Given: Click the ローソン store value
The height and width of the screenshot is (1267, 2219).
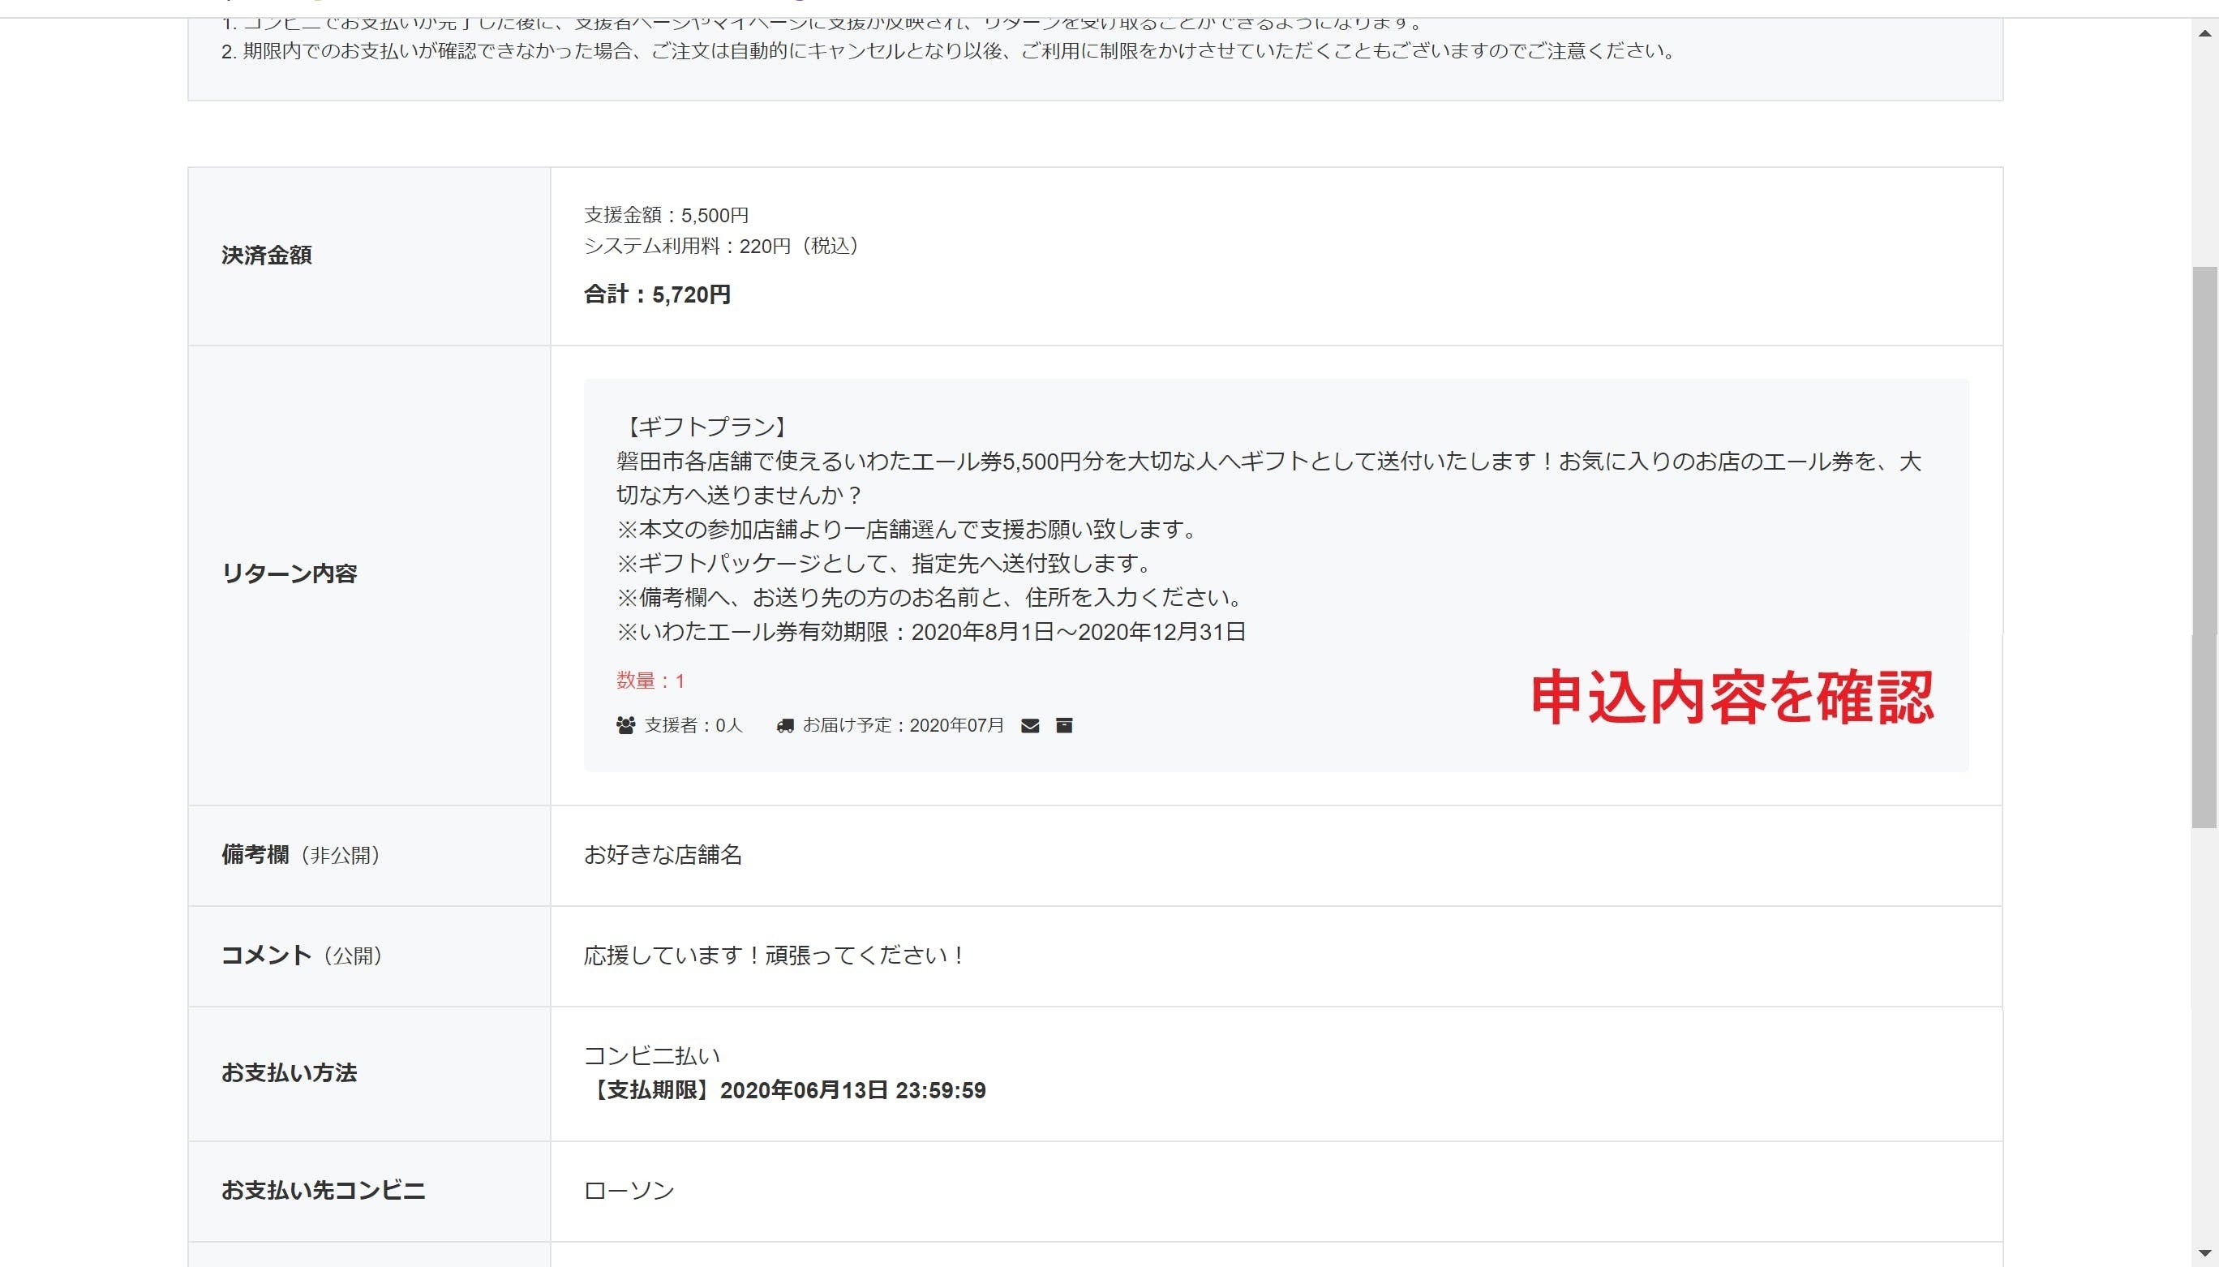Looking at the screenshot, I should [x=629, y=1191].
